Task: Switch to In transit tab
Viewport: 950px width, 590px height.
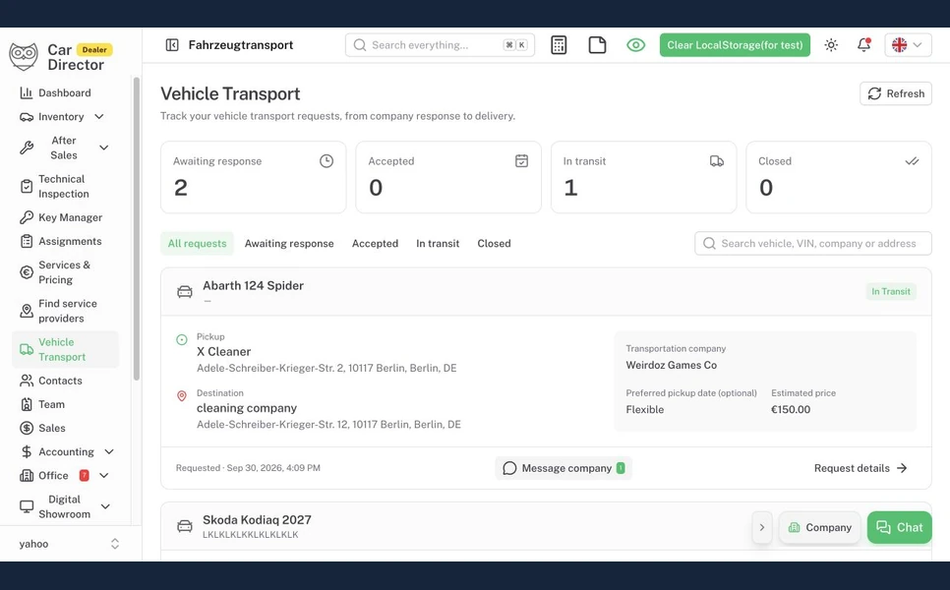Action: pyautogui.click(x=438, y=244)
